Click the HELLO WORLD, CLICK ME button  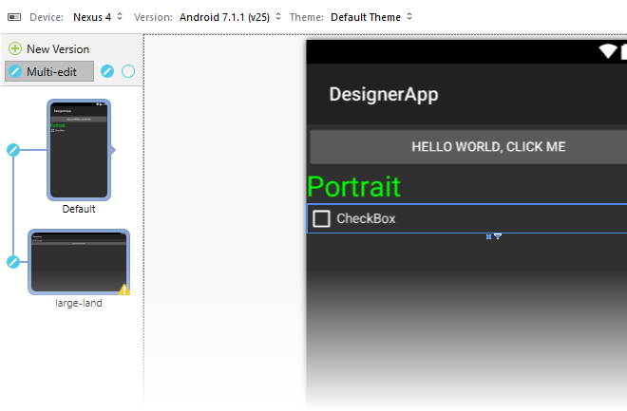pyautogui.click(x=468, y=146)
